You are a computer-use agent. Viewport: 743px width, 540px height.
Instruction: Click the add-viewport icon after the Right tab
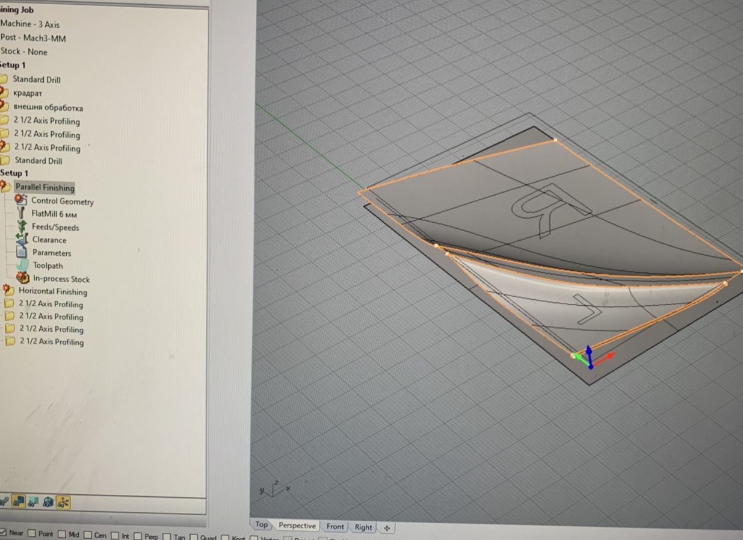(387, 528)
